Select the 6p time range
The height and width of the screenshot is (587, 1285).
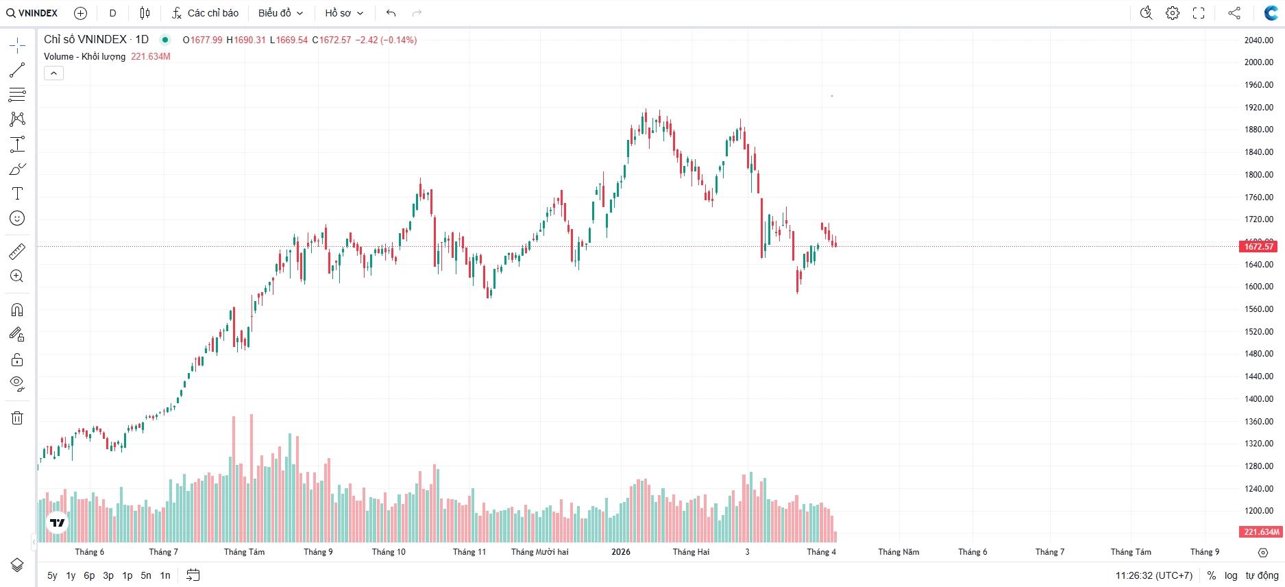coord(89,575)
